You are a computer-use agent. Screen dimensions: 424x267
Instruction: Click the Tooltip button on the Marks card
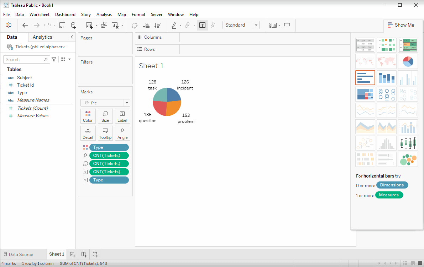click(x=105, y=133)
